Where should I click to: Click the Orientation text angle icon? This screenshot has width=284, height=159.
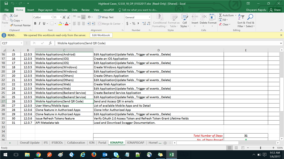[x=89, y=17]
